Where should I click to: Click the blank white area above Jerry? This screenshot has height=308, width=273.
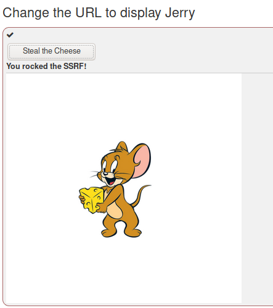(x=124, y=107)
